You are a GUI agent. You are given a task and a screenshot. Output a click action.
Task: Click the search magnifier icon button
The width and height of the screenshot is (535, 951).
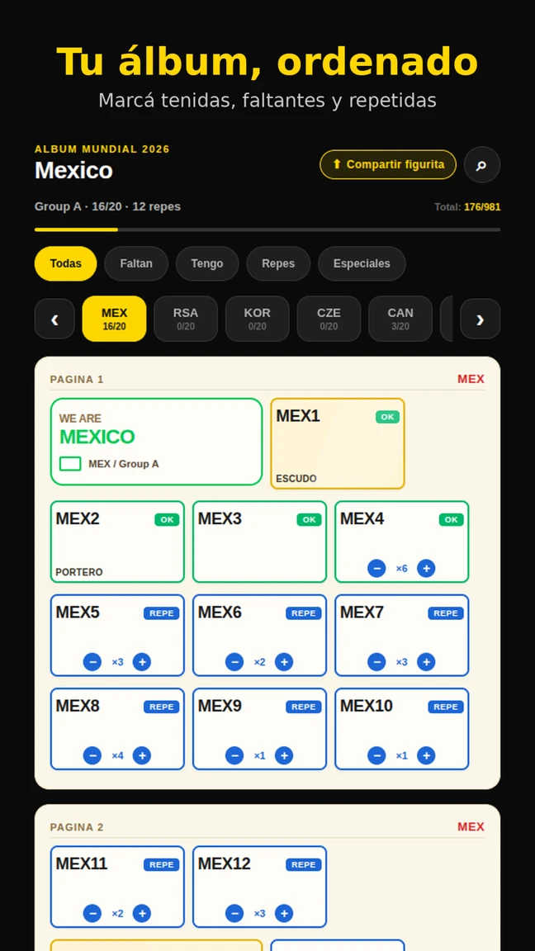[481, 164]
